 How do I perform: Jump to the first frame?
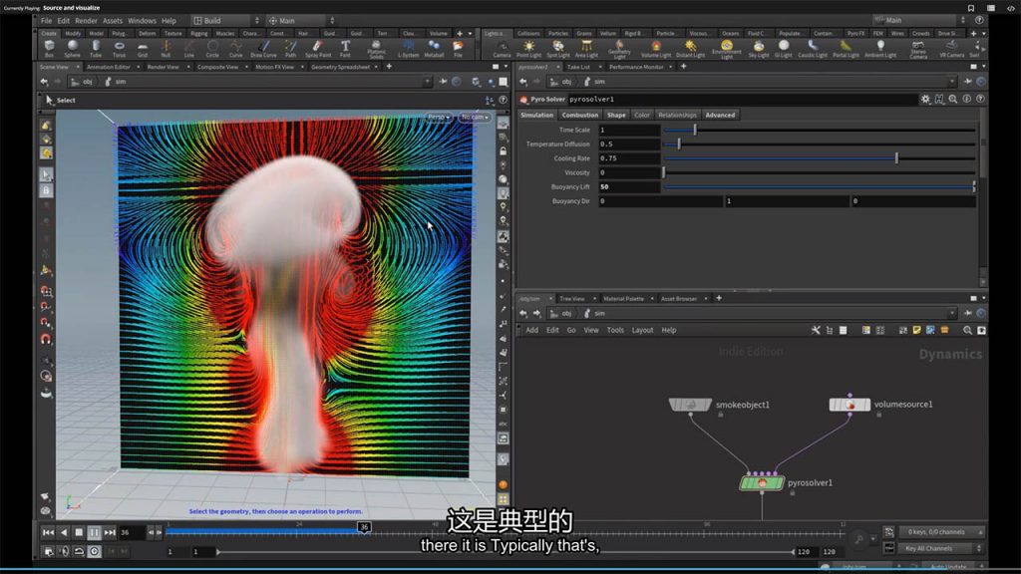tap(48, 532)
